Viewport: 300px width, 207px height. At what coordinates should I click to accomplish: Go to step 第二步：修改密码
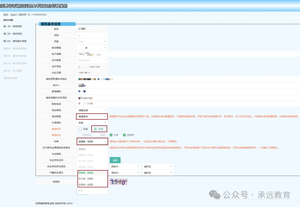point(12,34)
